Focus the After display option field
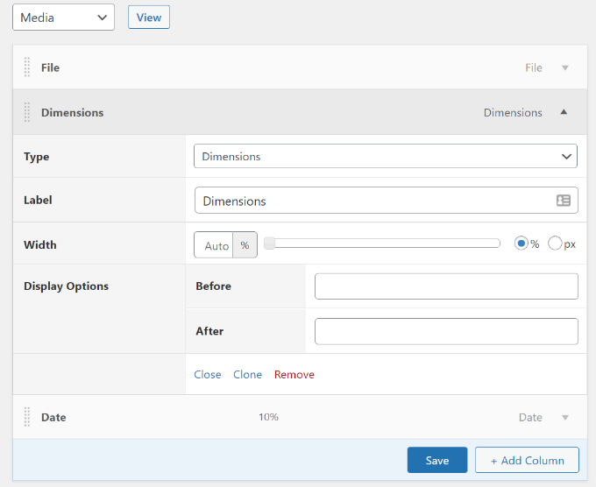Image resolution: width=596 pixels, height=487 pixels. tap(446, 331)
